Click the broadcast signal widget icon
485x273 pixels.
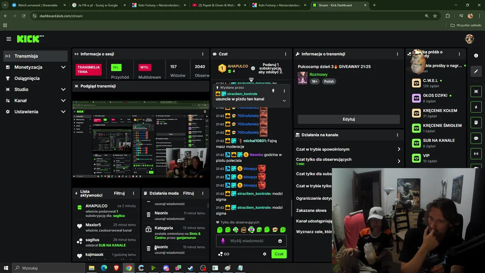click(x=476, y=154)
